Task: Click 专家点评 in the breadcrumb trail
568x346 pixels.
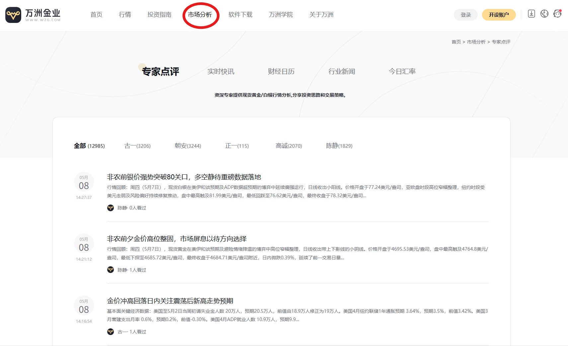Action: tap(501, 42)
